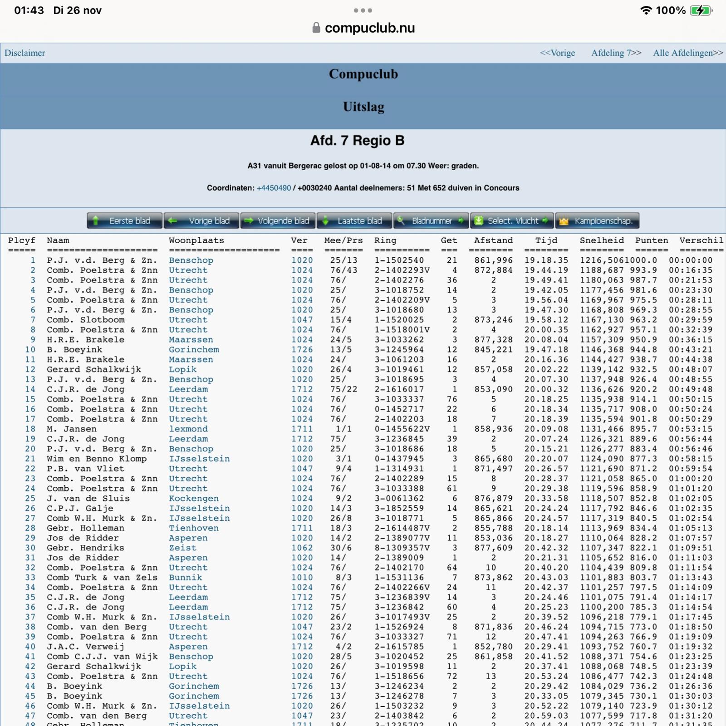Image resolution: width=726 pixels, height=726 pixels.
Task: Go to <<Vorige afdeling link
Action: [x=557, y=53]
